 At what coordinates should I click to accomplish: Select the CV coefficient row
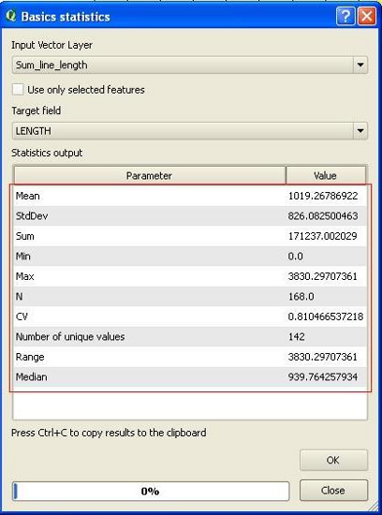click(190, 316)
